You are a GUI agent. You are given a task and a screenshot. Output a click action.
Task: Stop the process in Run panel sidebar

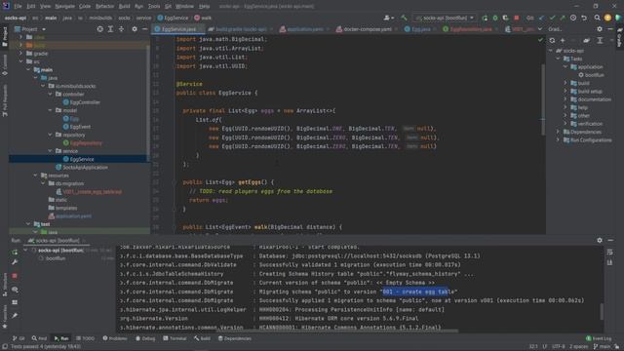coord(15,276)
